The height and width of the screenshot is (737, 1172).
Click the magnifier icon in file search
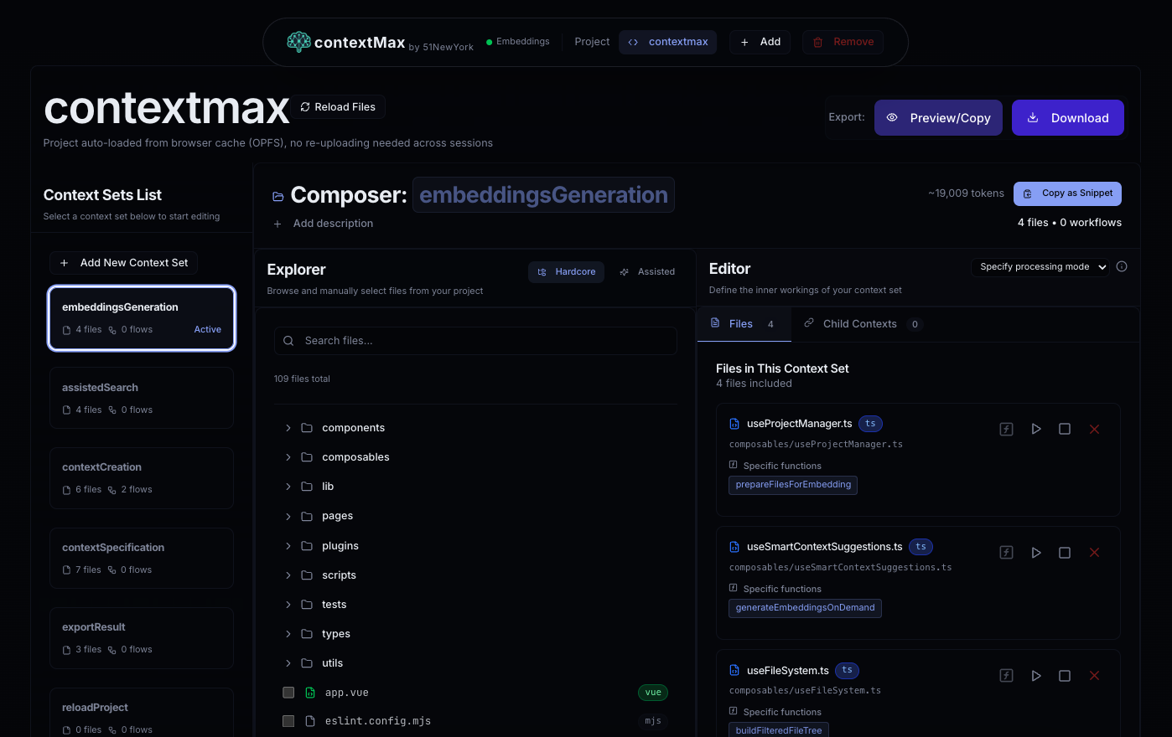coord(288,341)
